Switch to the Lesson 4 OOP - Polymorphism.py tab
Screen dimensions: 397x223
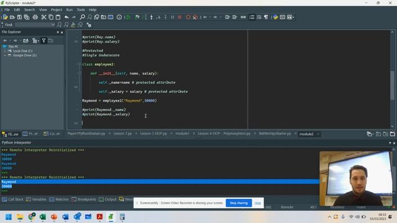pos(224,134)
